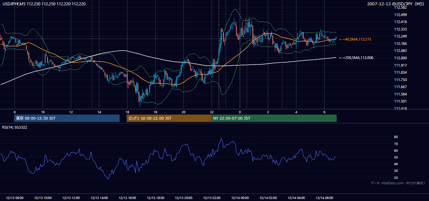Click price level 111.667 on axis
429x201 pixels.
click(x=401, y=87)
